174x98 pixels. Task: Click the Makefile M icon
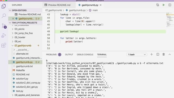pyautogui.click(x=14, y=70)
